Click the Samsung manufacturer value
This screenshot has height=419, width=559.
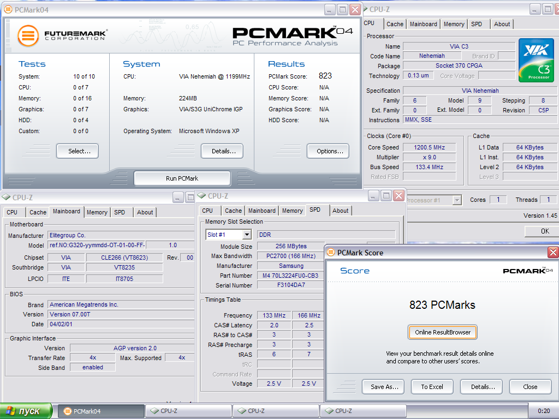[x=290, y=266]
